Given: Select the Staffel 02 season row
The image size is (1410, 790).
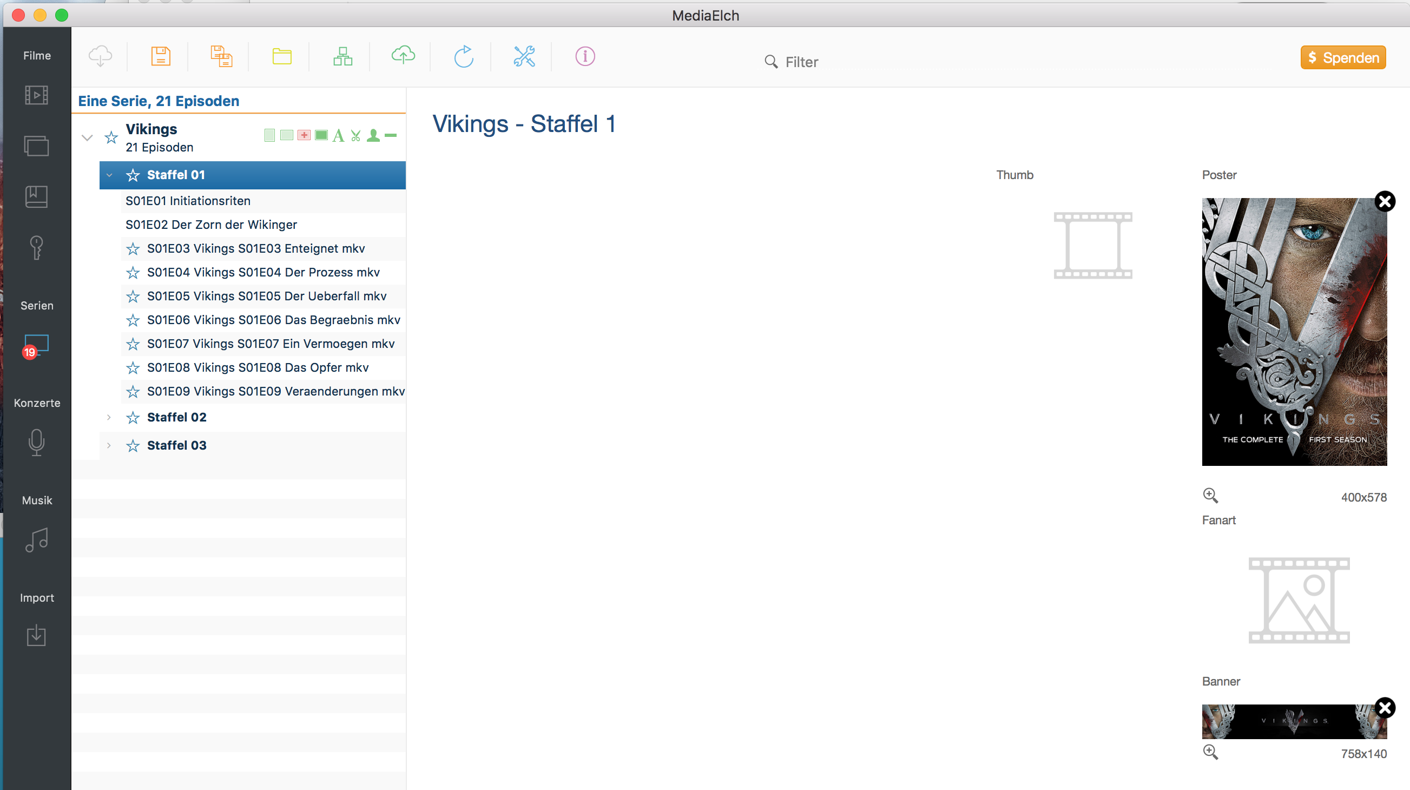Looking at the screenshot, I should [252, 417].
